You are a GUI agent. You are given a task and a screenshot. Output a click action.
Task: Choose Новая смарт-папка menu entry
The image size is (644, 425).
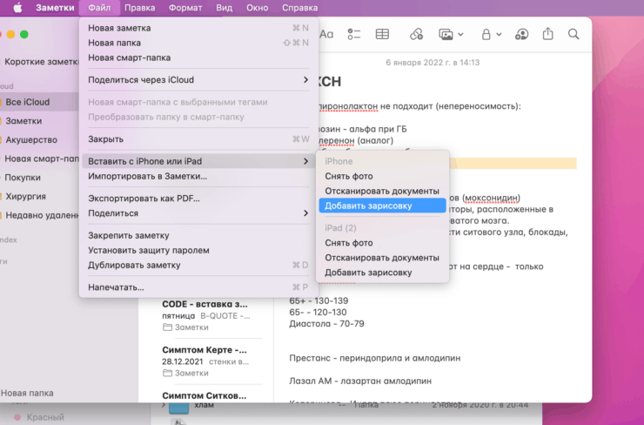click(x=198, y=57)
